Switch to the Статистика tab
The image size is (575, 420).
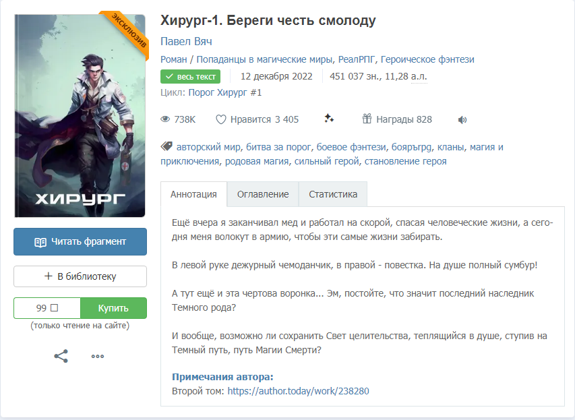[x=333, y=194]
